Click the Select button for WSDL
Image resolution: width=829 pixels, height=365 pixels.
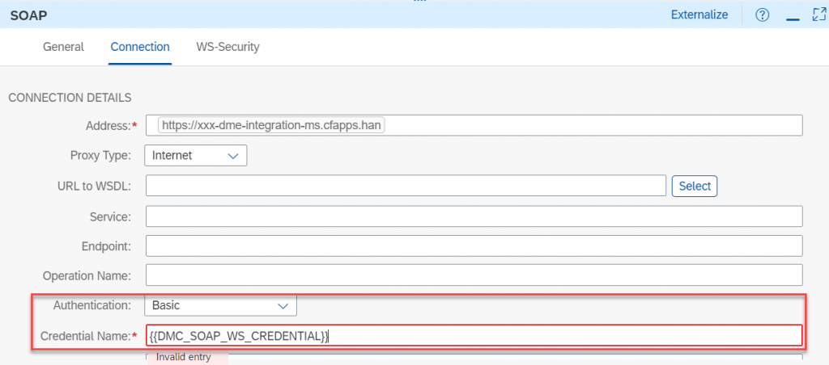695,186
